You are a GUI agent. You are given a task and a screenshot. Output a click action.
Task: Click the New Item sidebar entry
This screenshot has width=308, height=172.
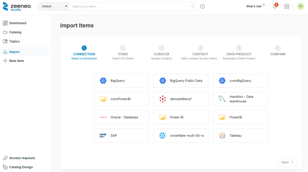coord(16,61)
